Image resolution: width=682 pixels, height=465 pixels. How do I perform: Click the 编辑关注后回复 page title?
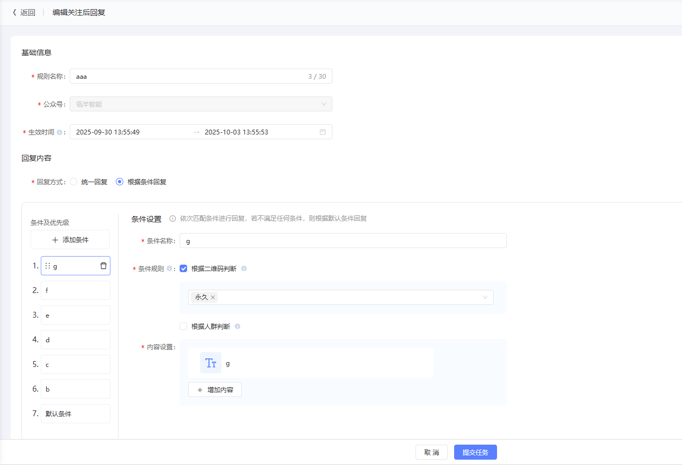[79, 12]
